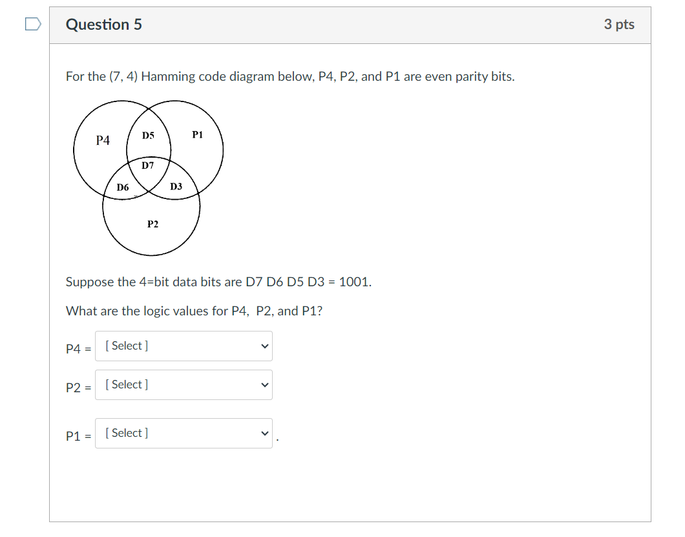Image resolution: width=685 pixels, height=537 pixels.
Task: Open the P2 select dropdown
Action: point(184,385)
